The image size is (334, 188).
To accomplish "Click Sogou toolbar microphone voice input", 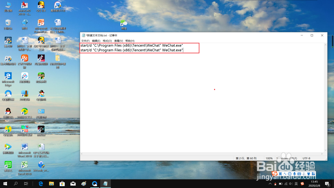I will coord(294,174).
